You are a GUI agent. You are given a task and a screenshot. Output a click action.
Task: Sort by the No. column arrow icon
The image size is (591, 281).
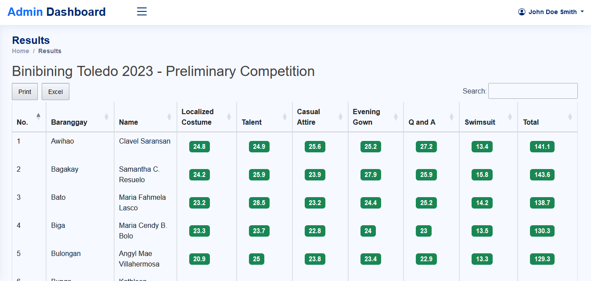(39, 116)
